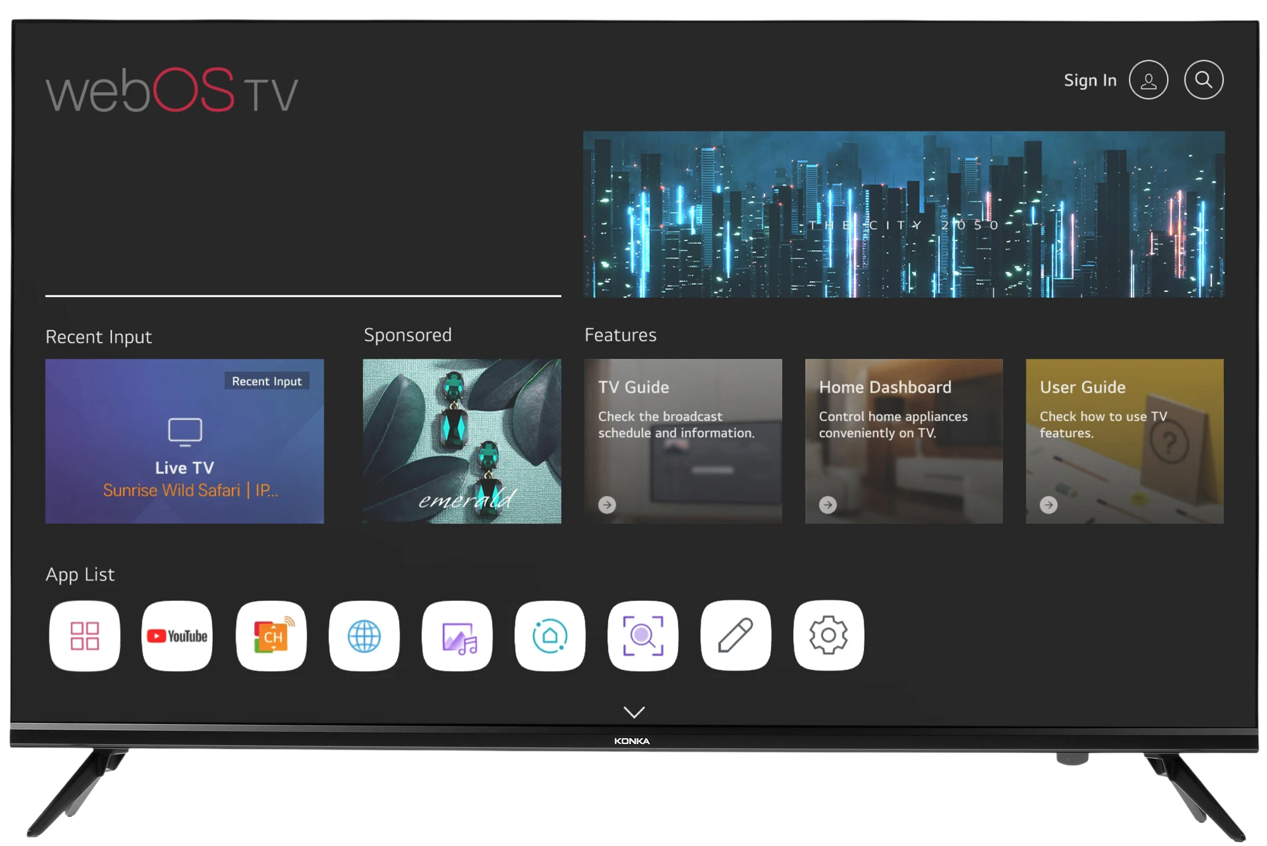The width and height of the screenshot is (1267, 846).
Task: Click 'Control home appliances' description text
Action: coord(893,425)
